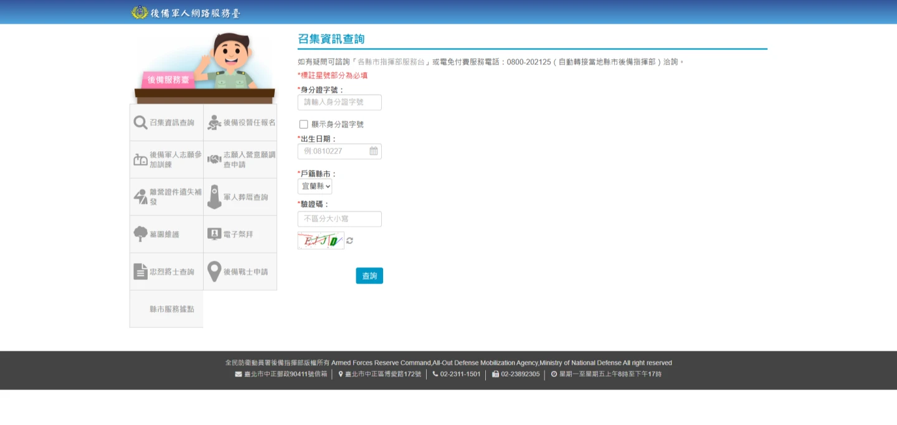Click the 後備役暫任報名 soldier icon
The width and height of the screenshot is (897, 425).
click(214, 123)
